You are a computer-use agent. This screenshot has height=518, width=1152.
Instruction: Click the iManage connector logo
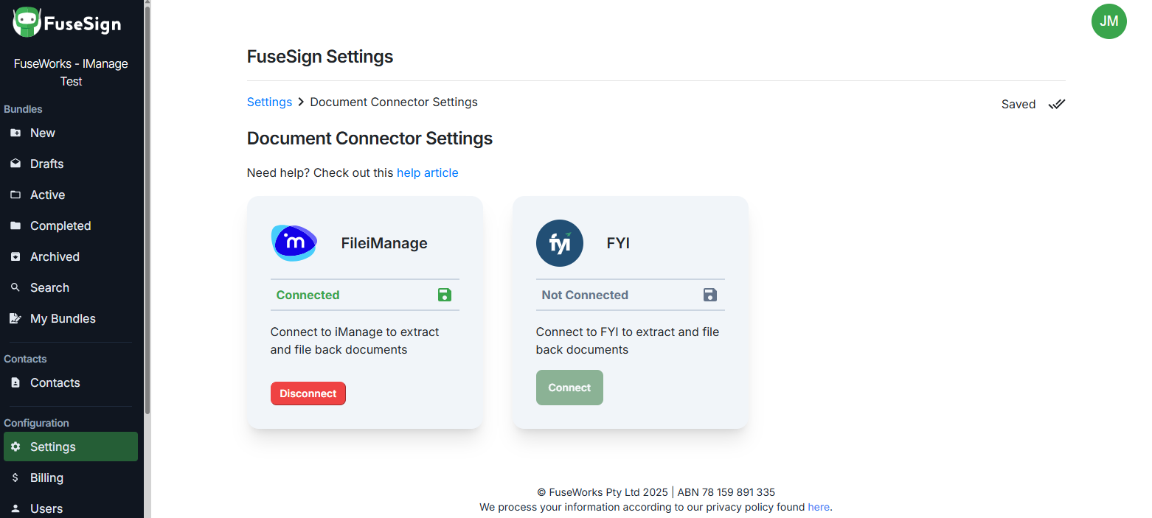294,242
